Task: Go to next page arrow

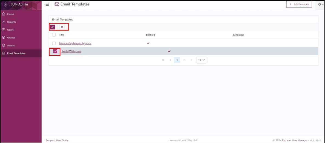Action: pyautogui.click(x=184, y=60)
